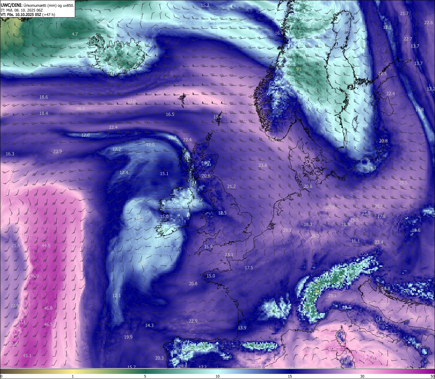Click the 23.1 value in the Channel

pyautogui.click(x=229, y=255)
